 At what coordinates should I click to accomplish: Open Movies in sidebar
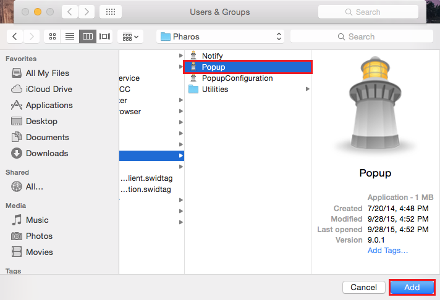(x=40, y=252)
